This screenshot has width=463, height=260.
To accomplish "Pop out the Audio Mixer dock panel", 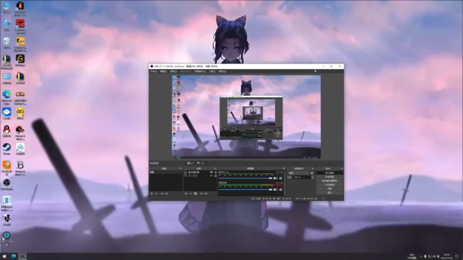I will (284, 169).
